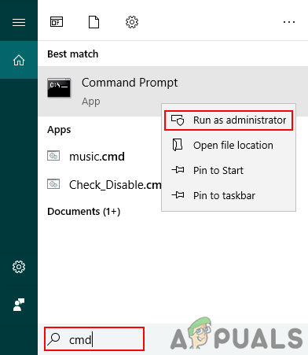Click the Check_Disable.cmd file icon

(53, 184)
